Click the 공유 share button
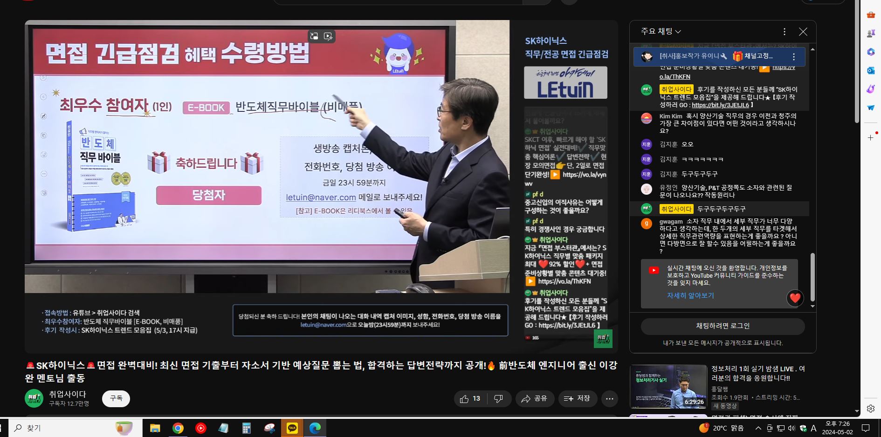 coord(534,399)
